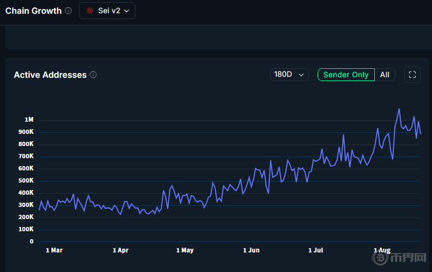432x272 pixels.
Task: Click the info icon beside Chain Growth
Action: [x=68, y=11]
